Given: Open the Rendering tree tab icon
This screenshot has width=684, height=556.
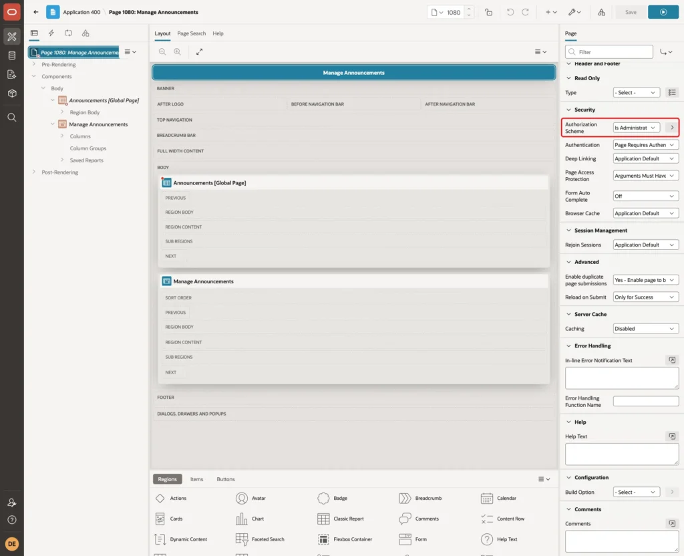Looking at the screenshot, I should click(x=34, y=33).
